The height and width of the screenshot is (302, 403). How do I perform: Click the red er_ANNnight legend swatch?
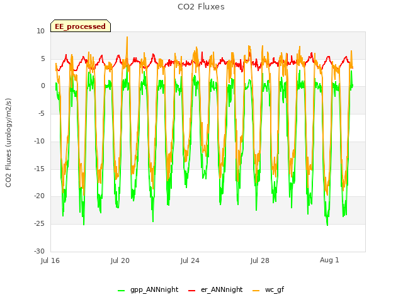[x=191, y=291]
